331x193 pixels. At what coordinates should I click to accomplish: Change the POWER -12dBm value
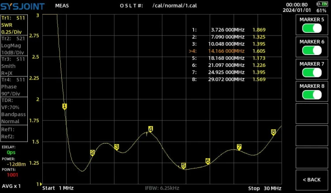click(16, 164)
